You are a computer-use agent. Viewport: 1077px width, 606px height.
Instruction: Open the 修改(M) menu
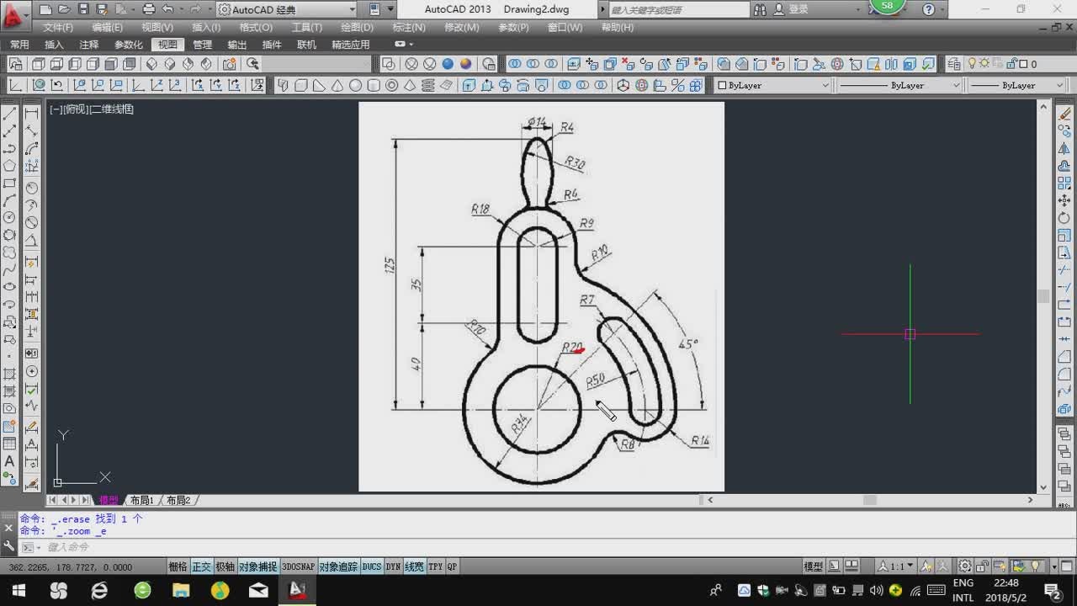(461, 27)
